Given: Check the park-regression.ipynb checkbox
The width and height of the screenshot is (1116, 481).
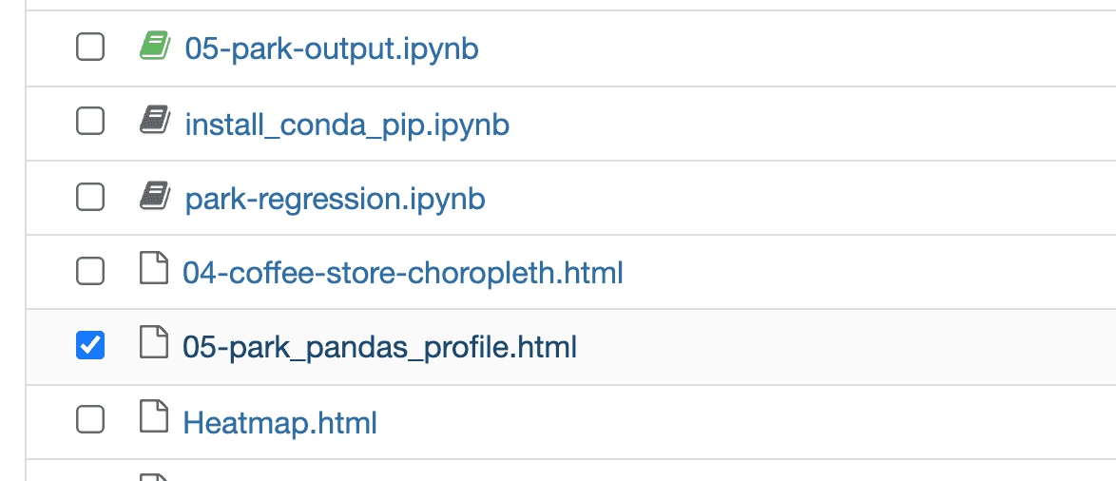Looking at the screenshot, I should pyautogui.click(x=90, y=197).
